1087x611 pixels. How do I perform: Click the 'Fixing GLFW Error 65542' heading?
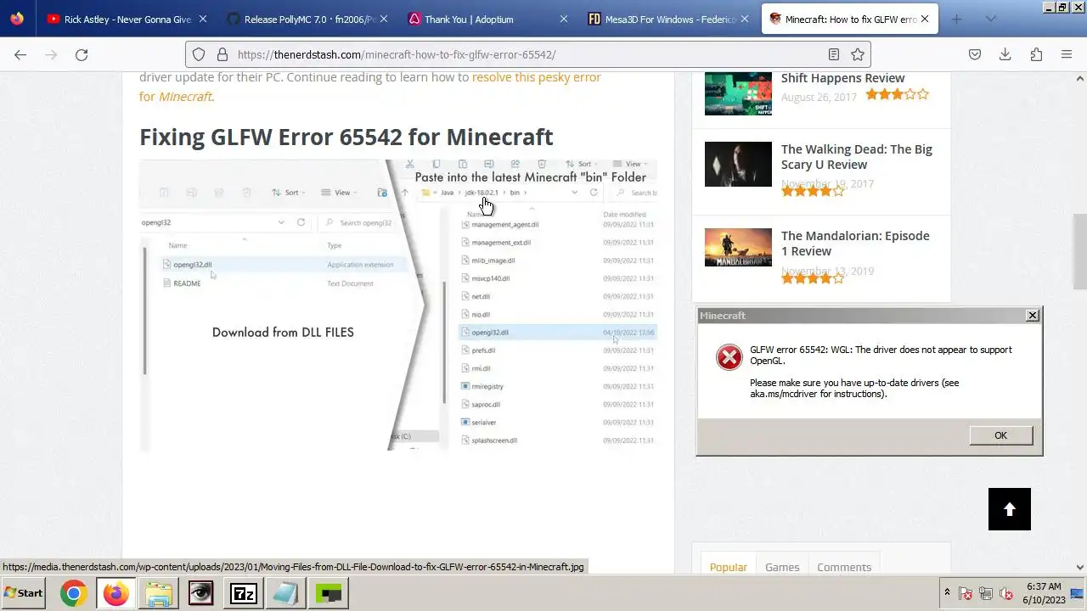click(x=346, y=137)
